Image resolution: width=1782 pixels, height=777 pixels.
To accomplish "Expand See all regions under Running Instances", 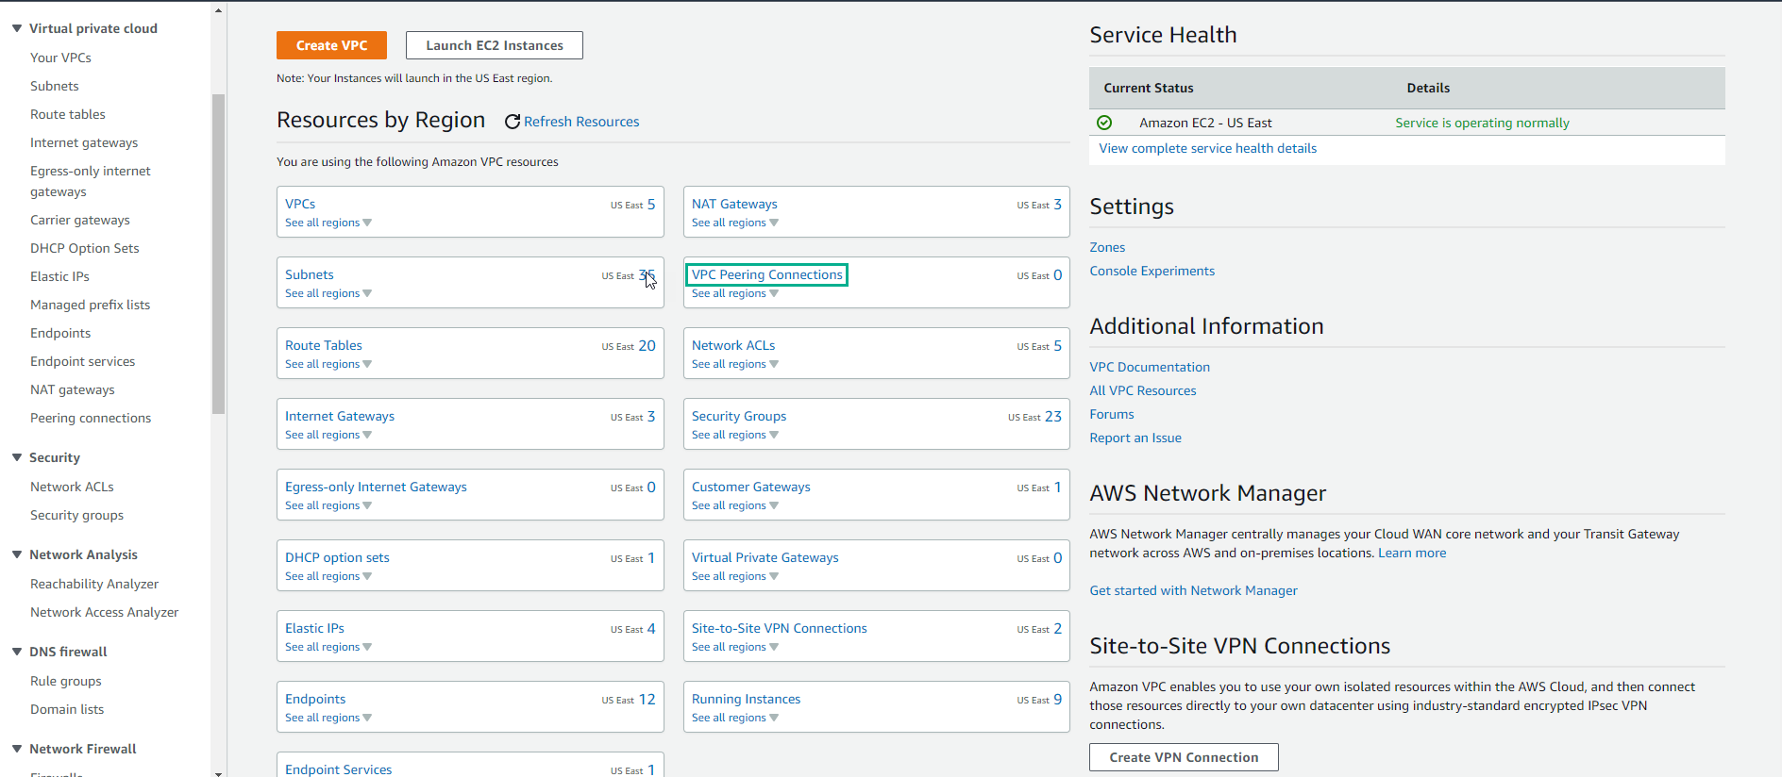I will [x=735, y=718].
